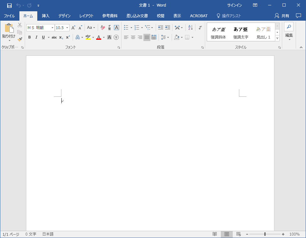Expand the bullet list dropdown arrow
The width and height of the screenshot is (306, 238).
pyautogui.click(x=131, y=28)
